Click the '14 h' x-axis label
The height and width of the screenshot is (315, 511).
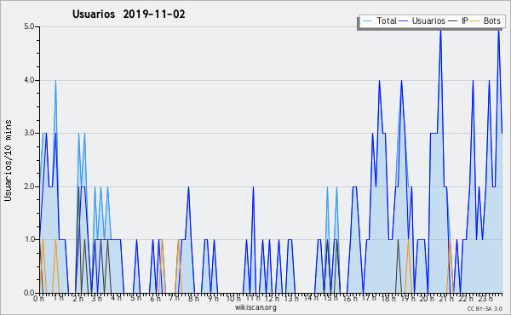(x=311, y=298)
